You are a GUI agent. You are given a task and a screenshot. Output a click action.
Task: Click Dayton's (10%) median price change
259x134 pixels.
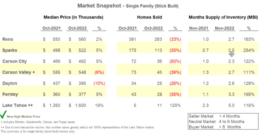pyautogui.click(x=98, y=83)
